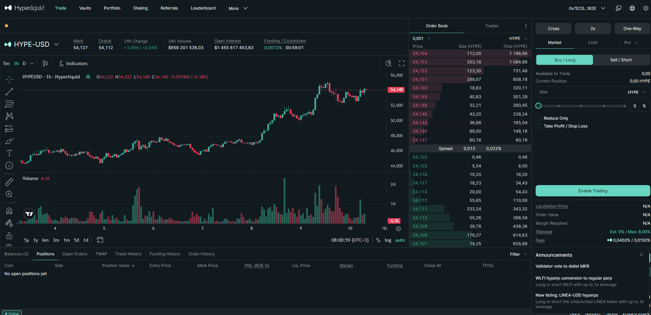This screenshot has height=315, width=651.
Task: Click the zoom in tool
Action: coord(9,194)
